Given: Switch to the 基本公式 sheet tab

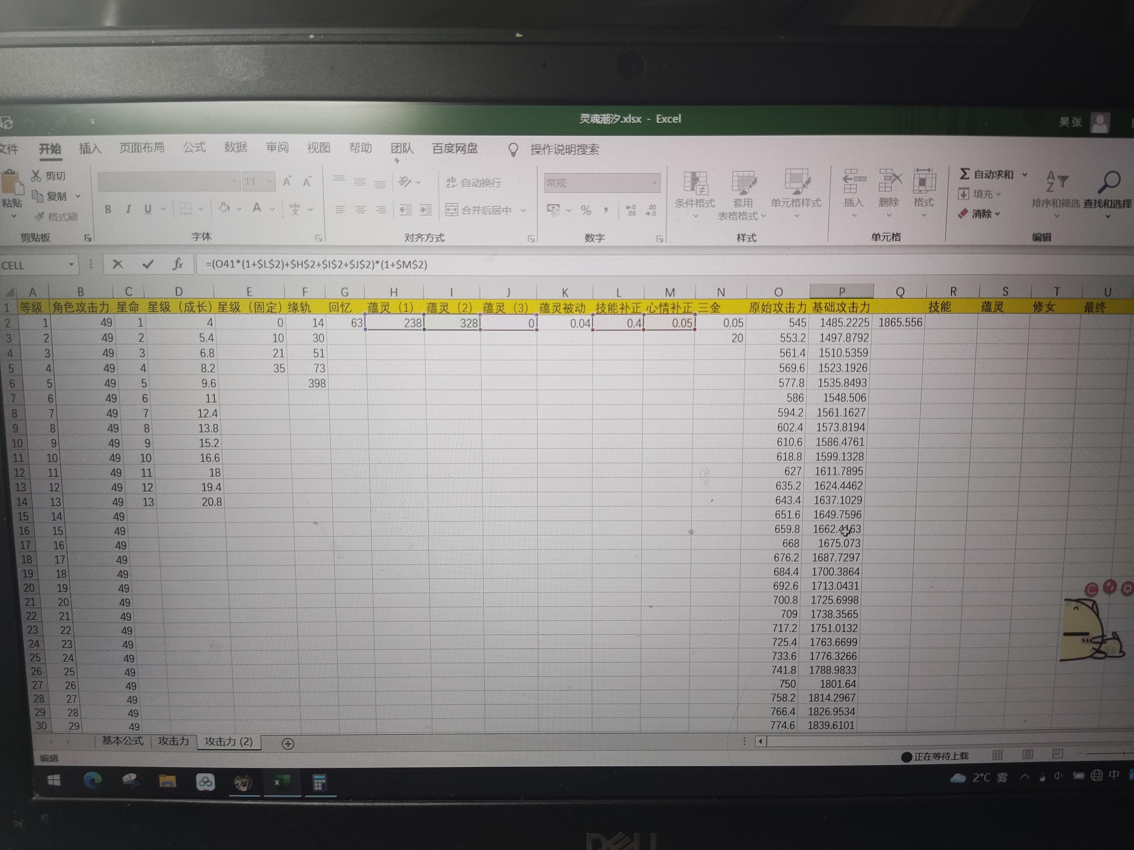Looking at the screenshot, I should [x=122, y=740].
